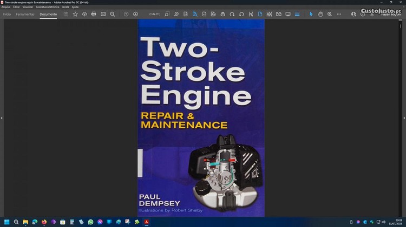Switch to the Início tab
The image size is (406, 227).
click(7, 14)
